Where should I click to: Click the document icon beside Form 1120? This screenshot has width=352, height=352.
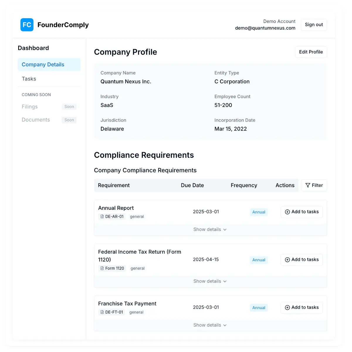click(x=102, y=268)
